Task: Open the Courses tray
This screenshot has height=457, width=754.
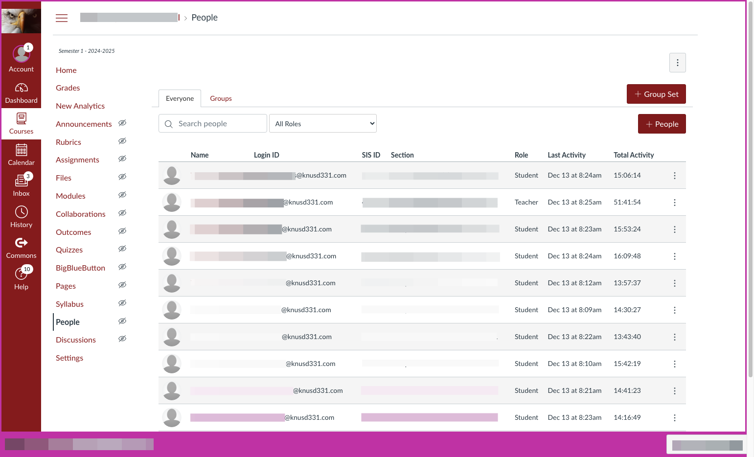Action: click(21, 124)
